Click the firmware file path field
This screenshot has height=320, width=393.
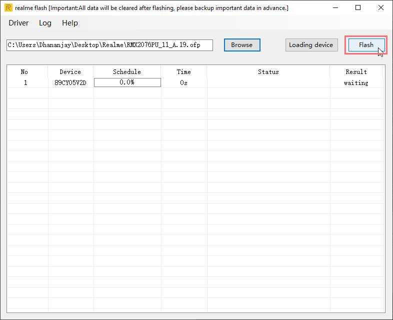tap(109, 45)
